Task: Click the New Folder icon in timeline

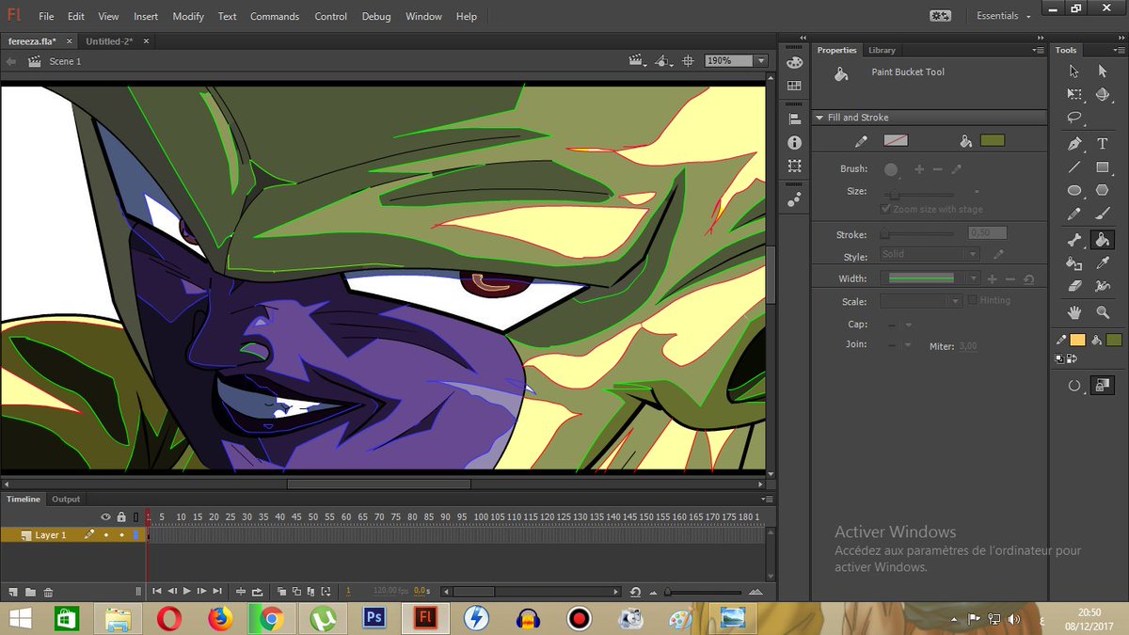Action: [x=30, y=592]
